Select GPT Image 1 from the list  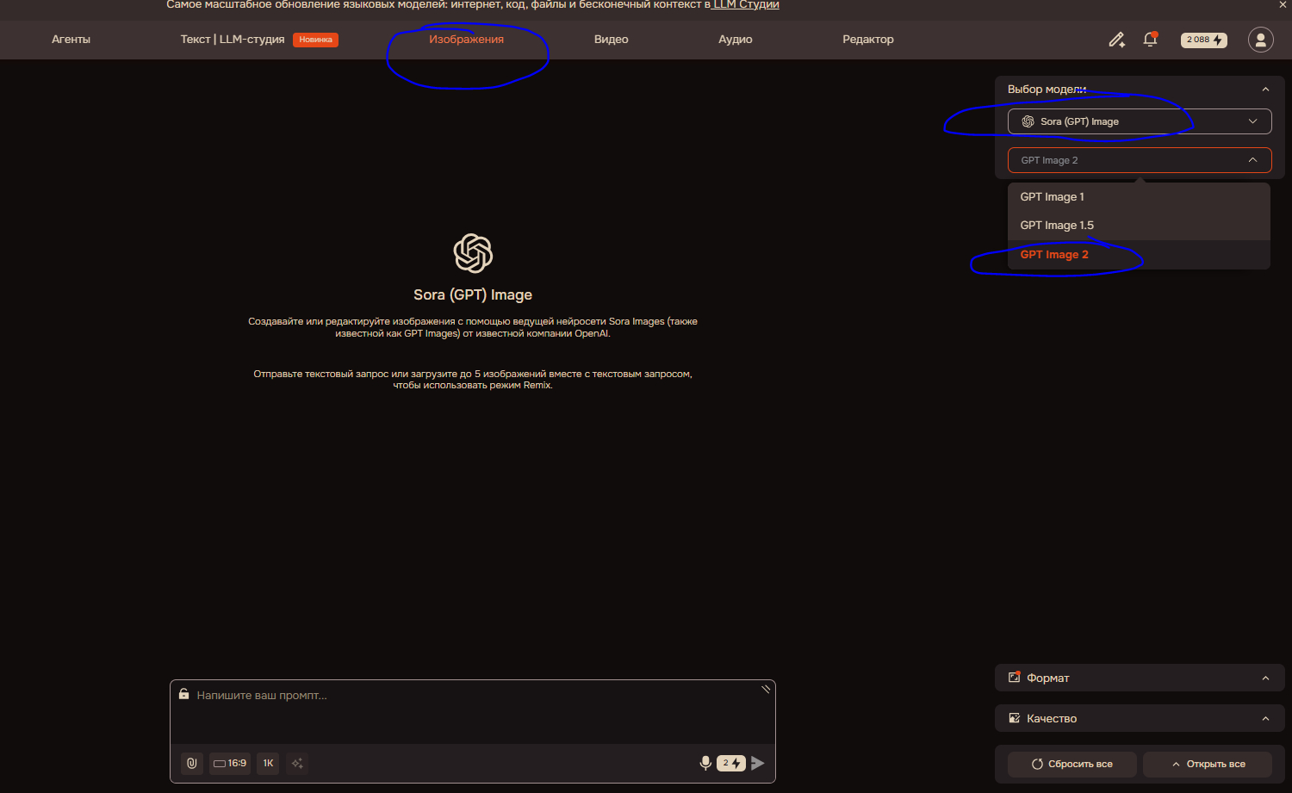[1139, 197]
